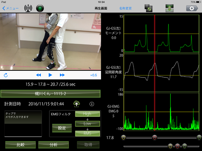Tap the green vertical arrows graph icon
Viewport: 202px width, 151px height.
(169, 8)
